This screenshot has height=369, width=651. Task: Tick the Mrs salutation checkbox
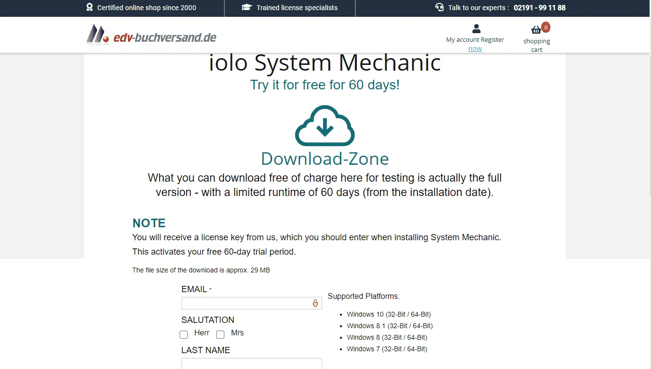[x=220, y=334]
